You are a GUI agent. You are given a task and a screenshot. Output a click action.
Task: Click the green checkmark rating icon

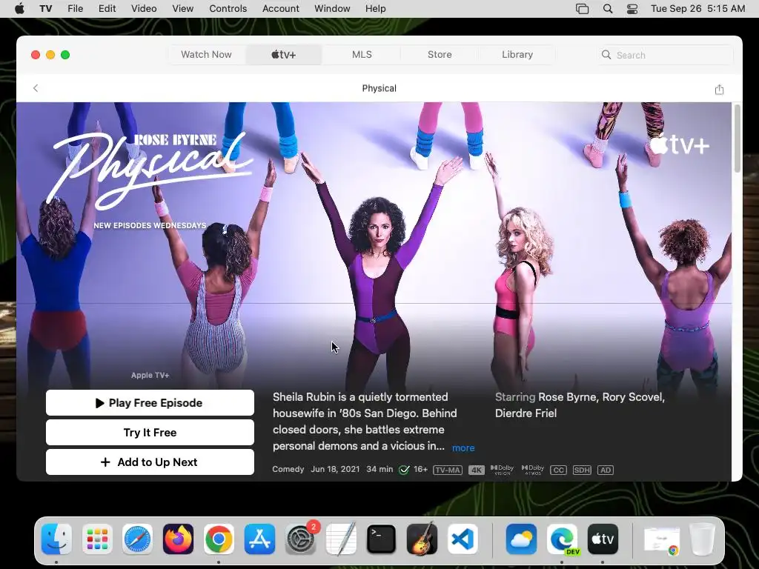pos(404,470)
